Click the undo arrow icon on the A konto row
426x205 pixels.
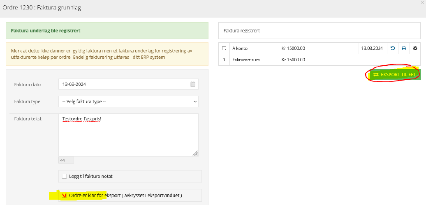coord(393,48)
